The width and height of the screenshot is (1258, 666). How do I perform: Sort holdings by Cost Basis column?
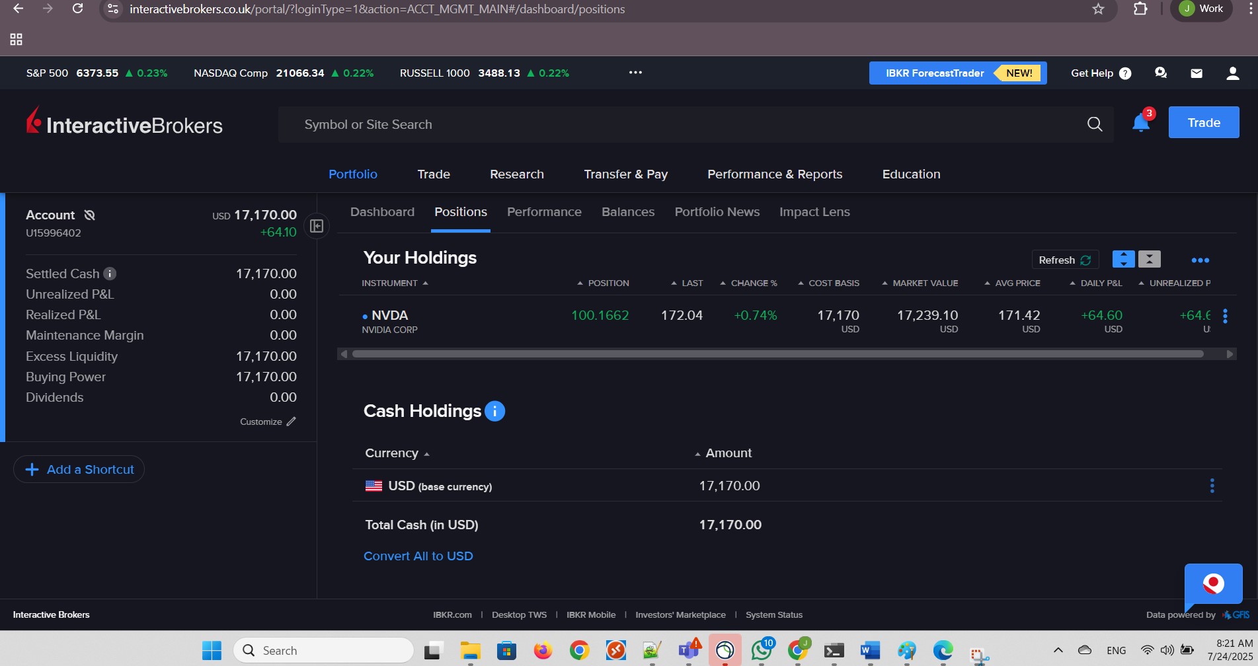828,283
